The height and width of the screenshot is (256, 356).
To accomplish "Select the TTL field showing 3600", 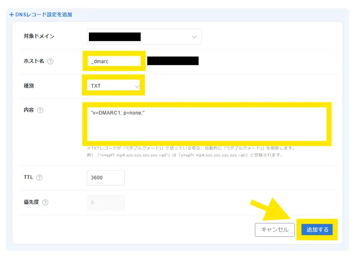I will point(106,178).
